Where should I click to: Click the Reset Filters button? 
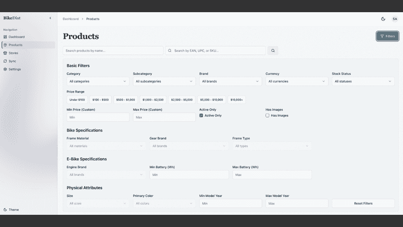tap(363, 203)
